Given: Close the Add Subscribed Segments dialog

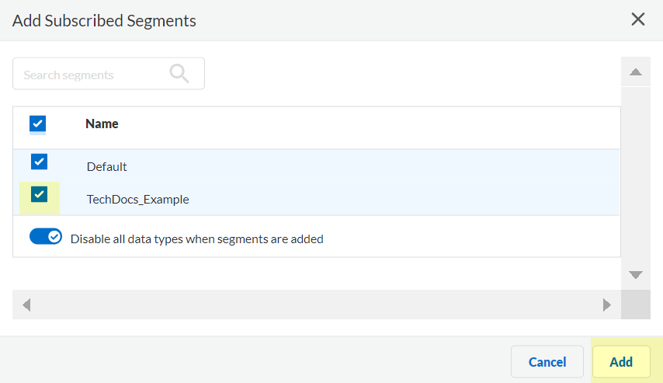Looking at the screenshot, I should pos(638,19).
